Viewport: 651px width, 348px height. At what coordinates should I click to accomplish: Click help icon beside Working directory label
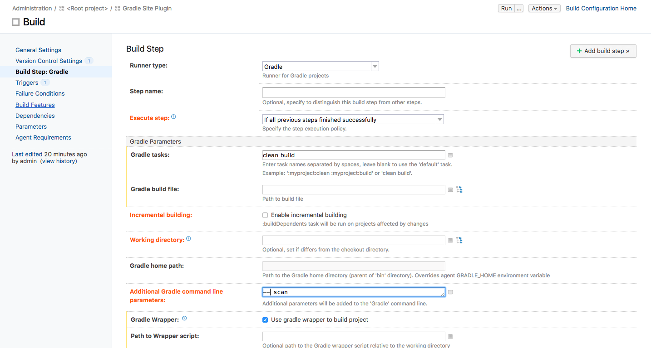tap(188, 239)
